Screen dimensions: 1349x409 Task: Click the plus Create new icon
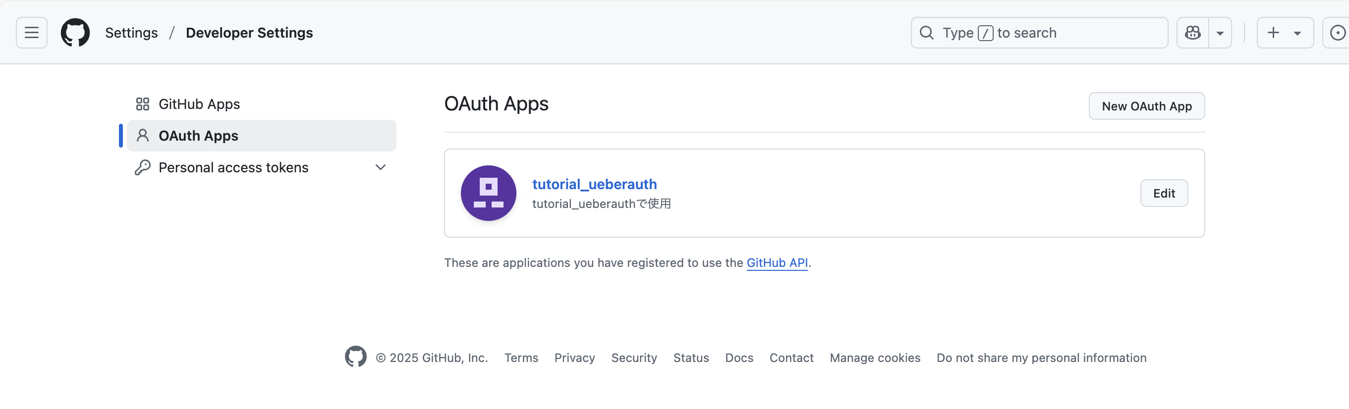pyautogui.click(x=1273, y=32)
